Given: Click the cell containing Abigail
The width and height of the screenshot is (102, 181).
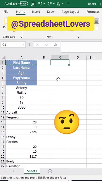Looking at the screenshot, I should pos(21,112).
